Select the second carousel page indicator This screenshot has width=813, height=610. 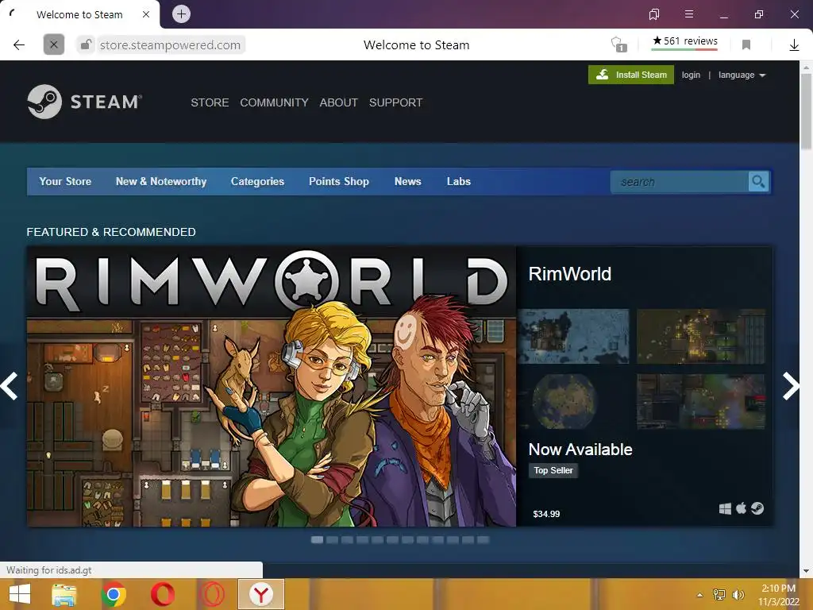coord(332,540)
